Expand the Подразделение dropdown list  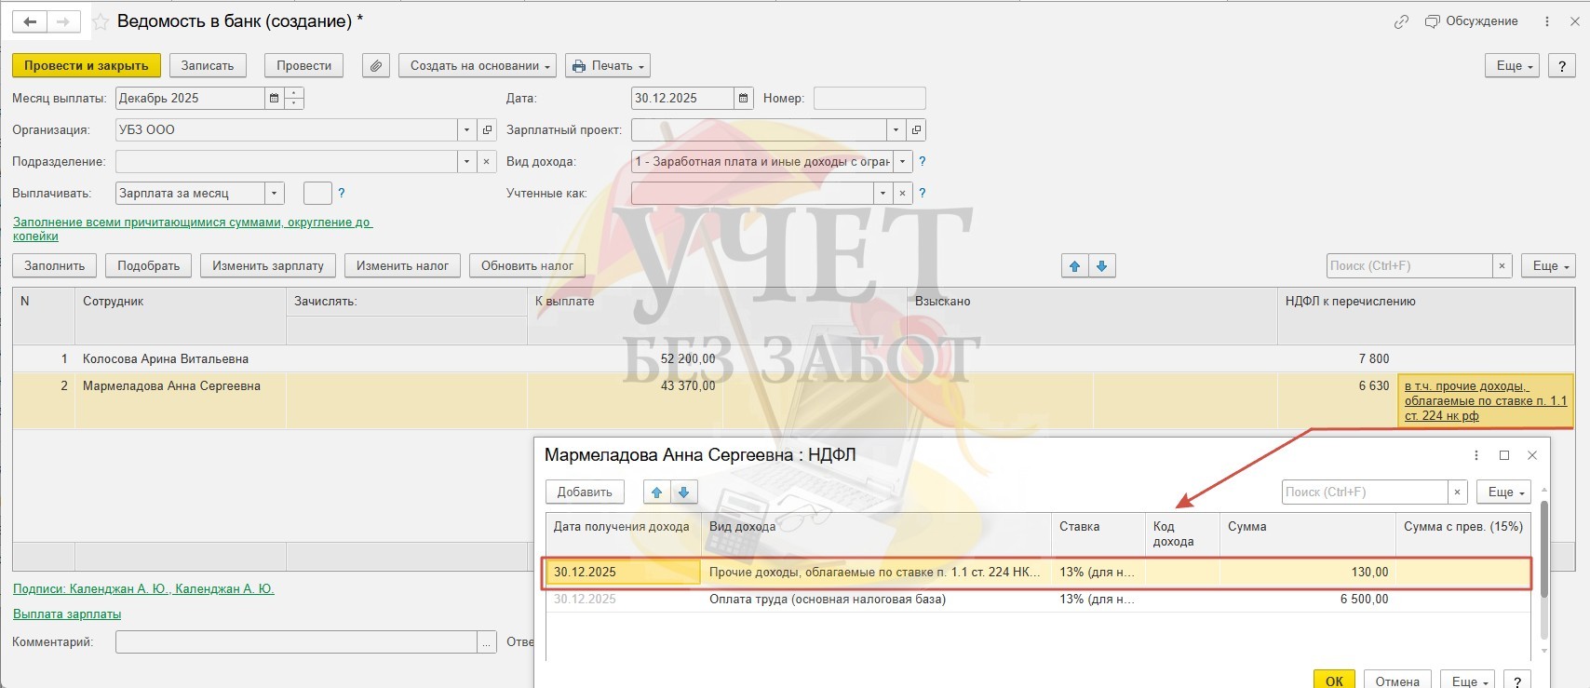pos(467,162)
